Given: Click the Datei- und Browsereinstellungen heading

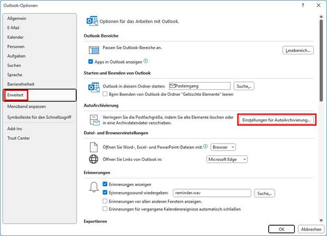Looking at the screenshot, I should click(x=116, y=133).
